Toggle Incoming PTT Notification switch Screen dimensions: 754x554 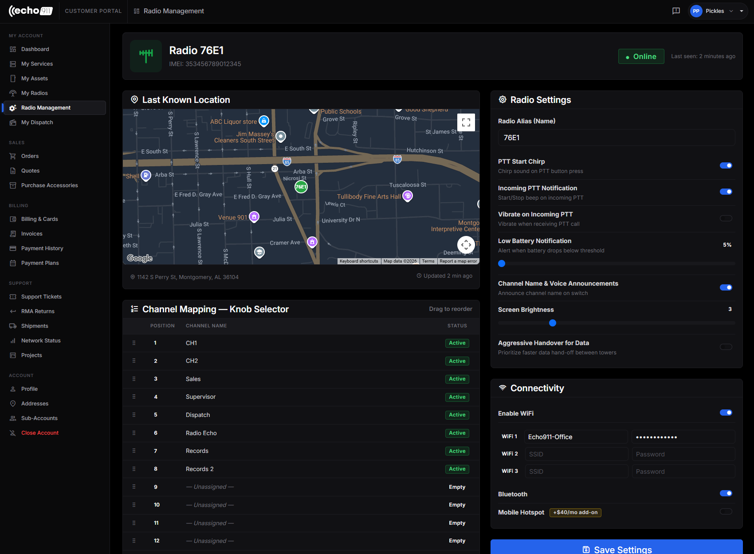[726, 192]
